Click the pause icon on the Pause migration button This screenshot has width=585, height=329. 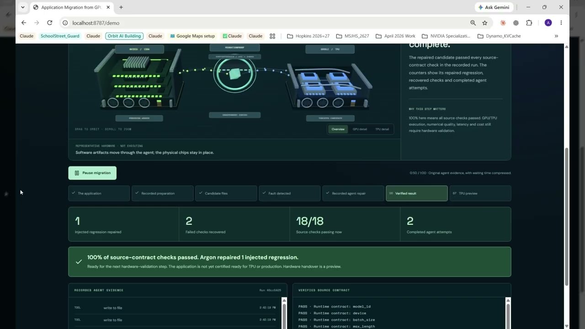point(77,173)
